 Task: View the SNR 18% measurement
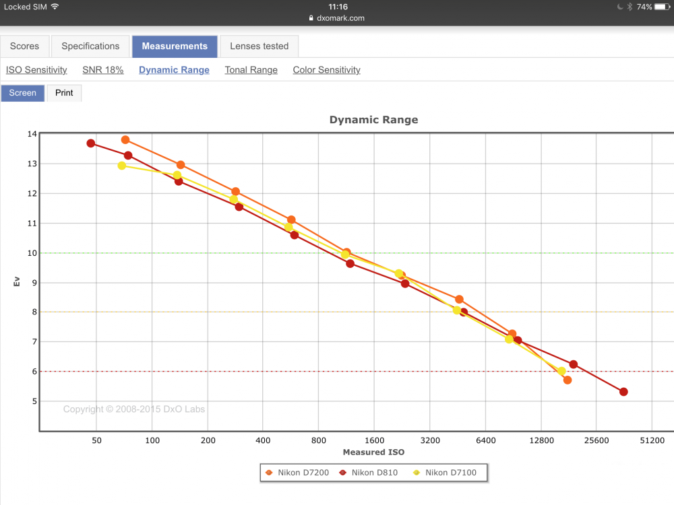102,69
